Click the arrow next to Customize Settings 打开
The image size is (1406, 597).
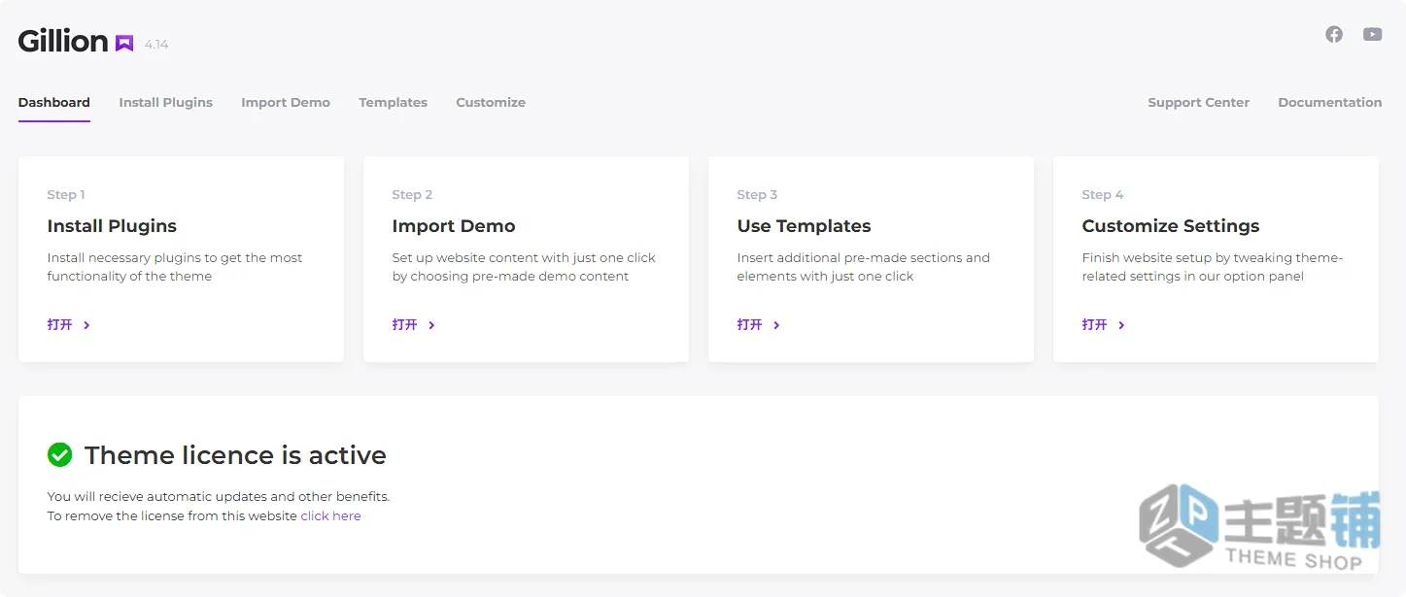[x=1121, y=325]
